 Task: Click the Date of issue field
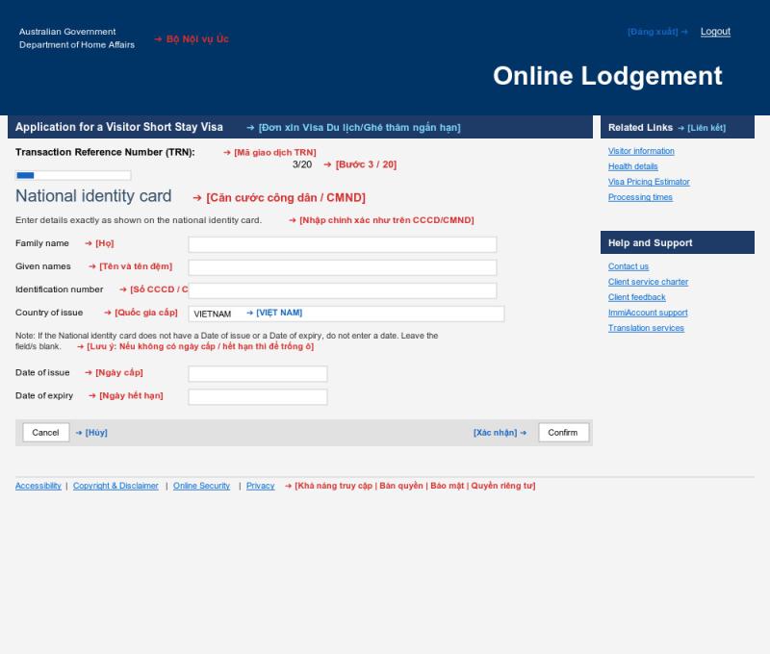pyautogui.click(x=258, y=373)
